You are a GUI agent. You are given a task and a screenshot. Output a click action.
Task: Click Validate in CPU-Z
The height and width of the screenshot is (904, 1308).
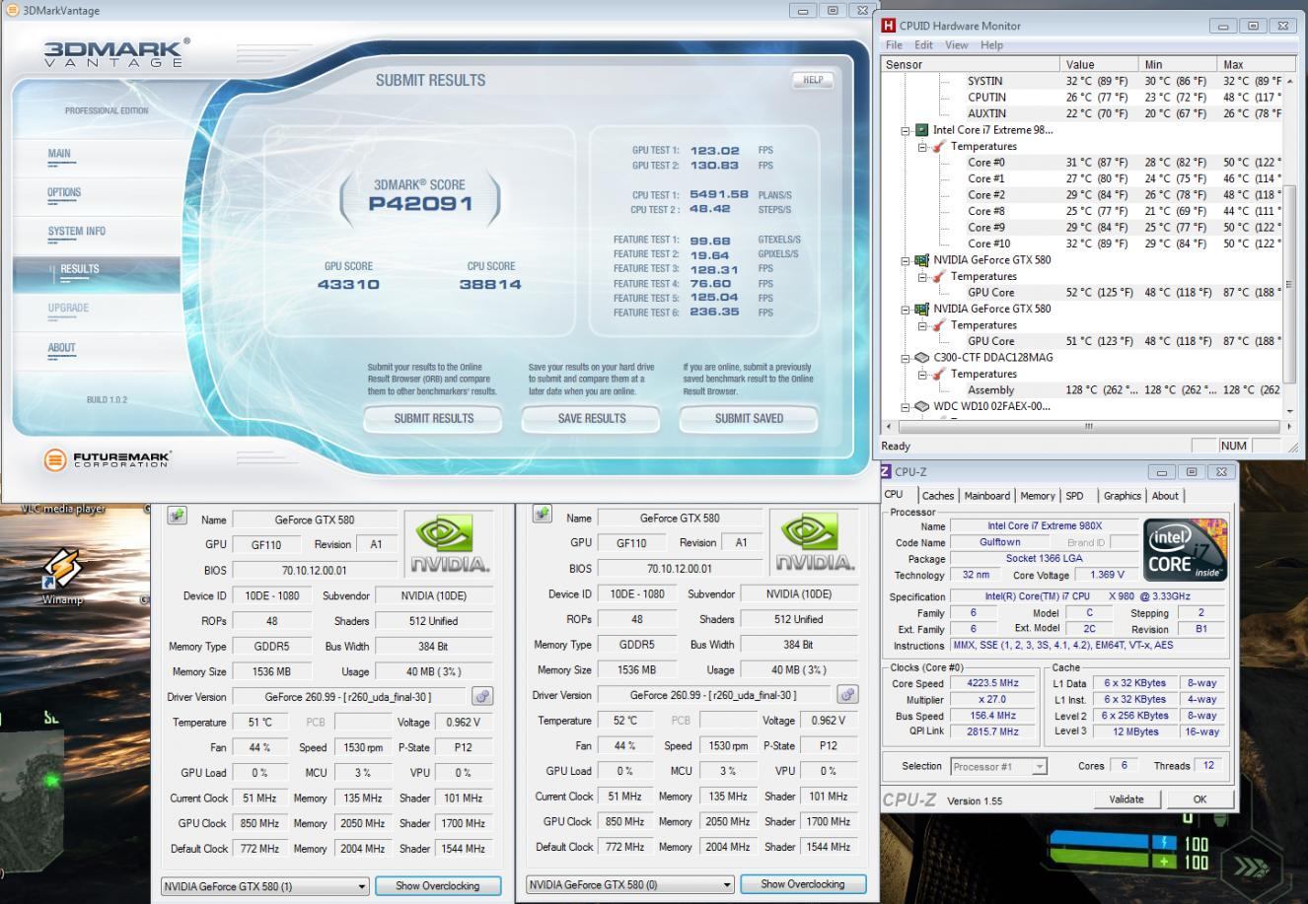[1126, 800]
